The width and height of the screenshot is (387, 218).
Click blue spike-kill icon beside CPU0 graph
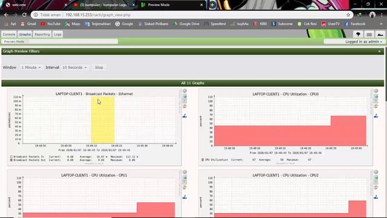(376, 116)
